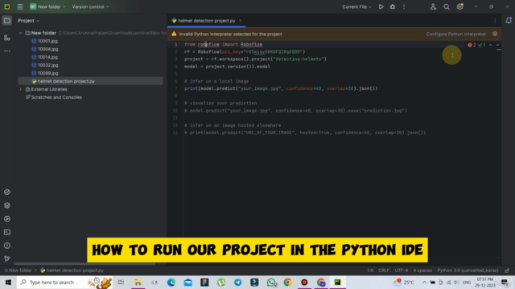Open IDE settings gear
The height and width of the screenshot is (289, 515).
click(x=459, y=6)
